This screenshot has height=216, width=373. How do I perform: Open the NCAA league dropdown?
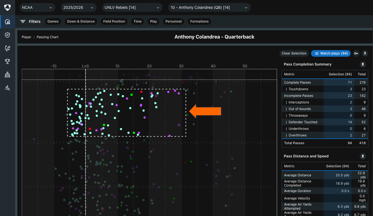click(x=37, y=7)
